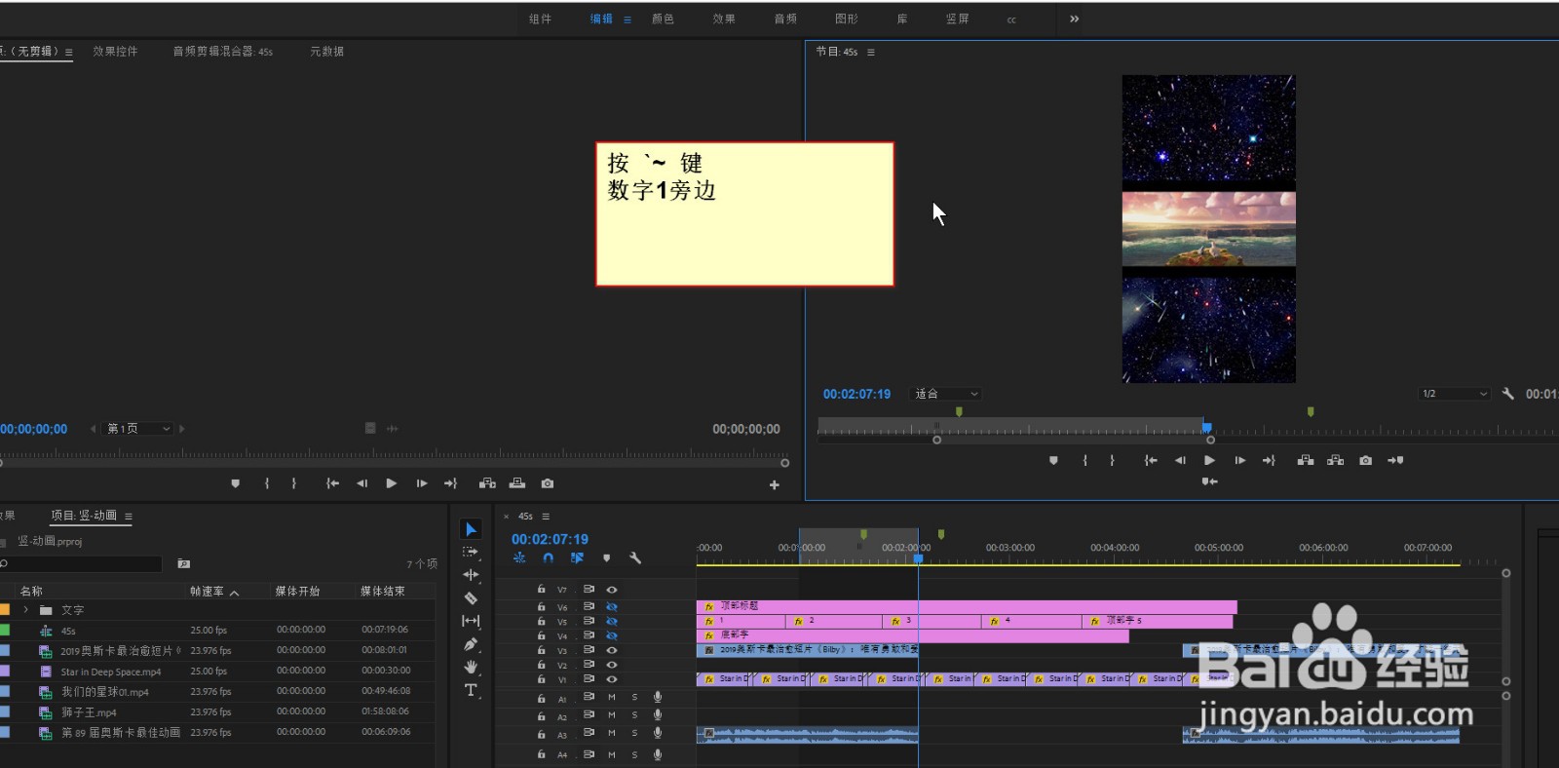Image resolution: width=1559 pixels, height=768 pixels.
Task: Select the Selection arrow tool
Action: 471,529
